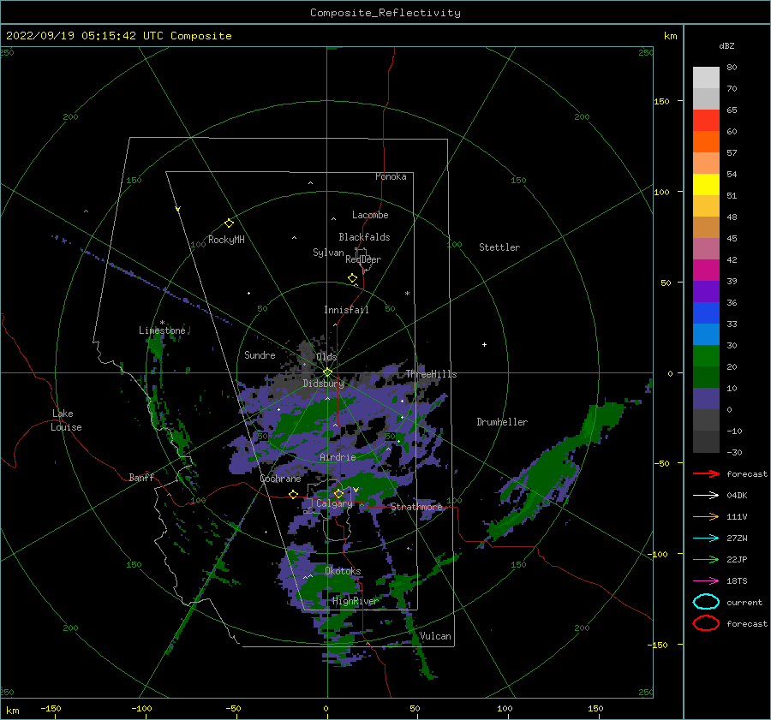
Task: Click the Limestone label
Action: click(162, 330)
